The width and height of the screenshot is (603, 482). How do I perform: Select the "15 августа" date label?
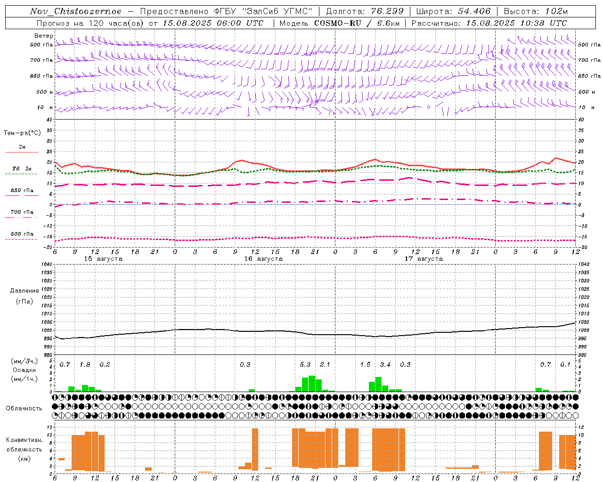(x=103, y=259)
